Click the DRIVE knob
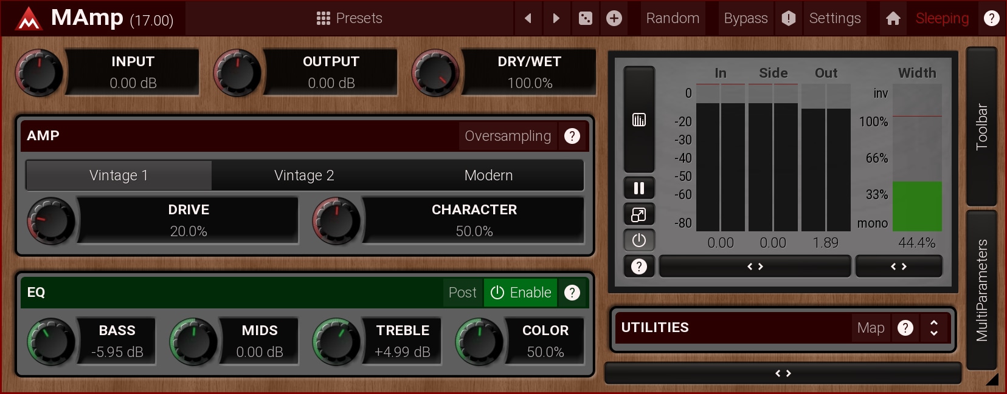1007x394 pixels. [x=51, y=220]
